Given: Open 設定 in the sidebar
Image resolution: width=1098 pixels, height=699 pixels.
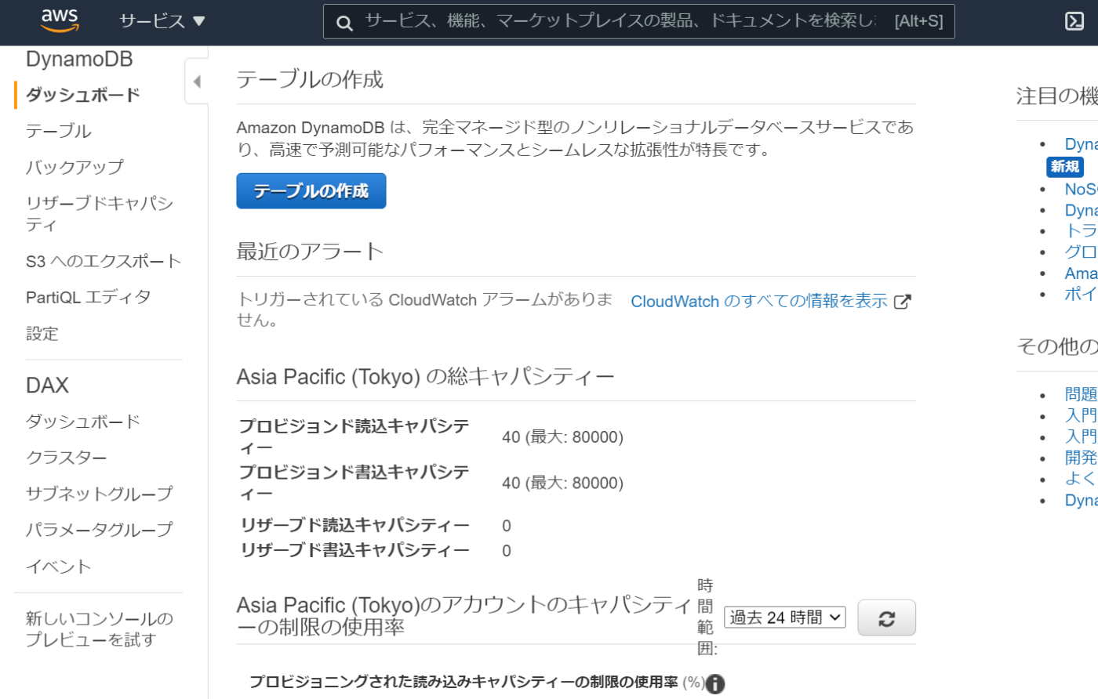Looking at the screenshot, I should (x=42, y=333).
